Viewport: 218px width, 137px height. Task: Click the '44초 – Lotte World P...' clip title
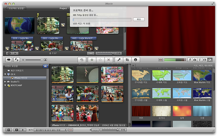pyautogui.click(x=83, y=38)
